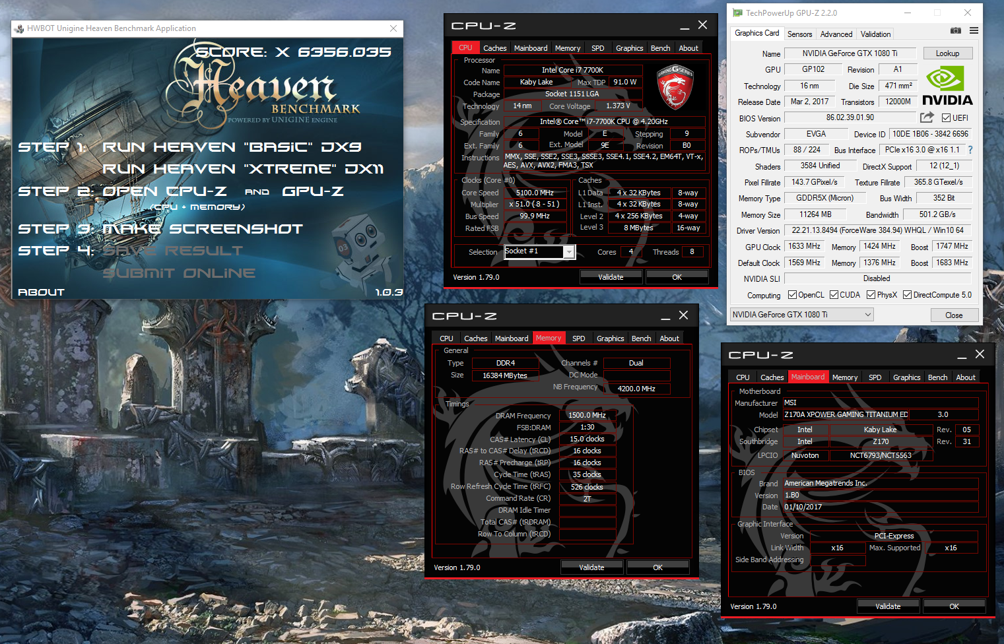Screen dimensions: 1004x644
Task: Open CPU tab in CPU-Z Memory window
Action: [x=447, y=338]
